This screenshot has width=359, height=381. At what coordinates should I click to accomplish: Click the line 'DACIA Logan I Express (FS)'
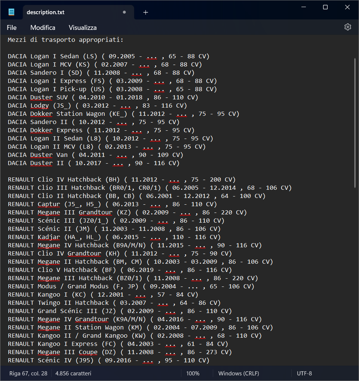coord(112,81)
